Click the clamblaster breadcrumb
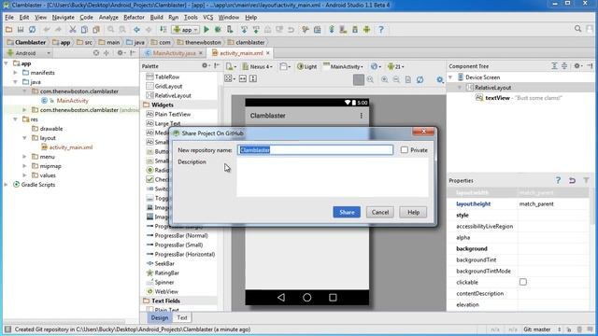Image resolution: width=598 pixels, height=336 pixels. 246,42
